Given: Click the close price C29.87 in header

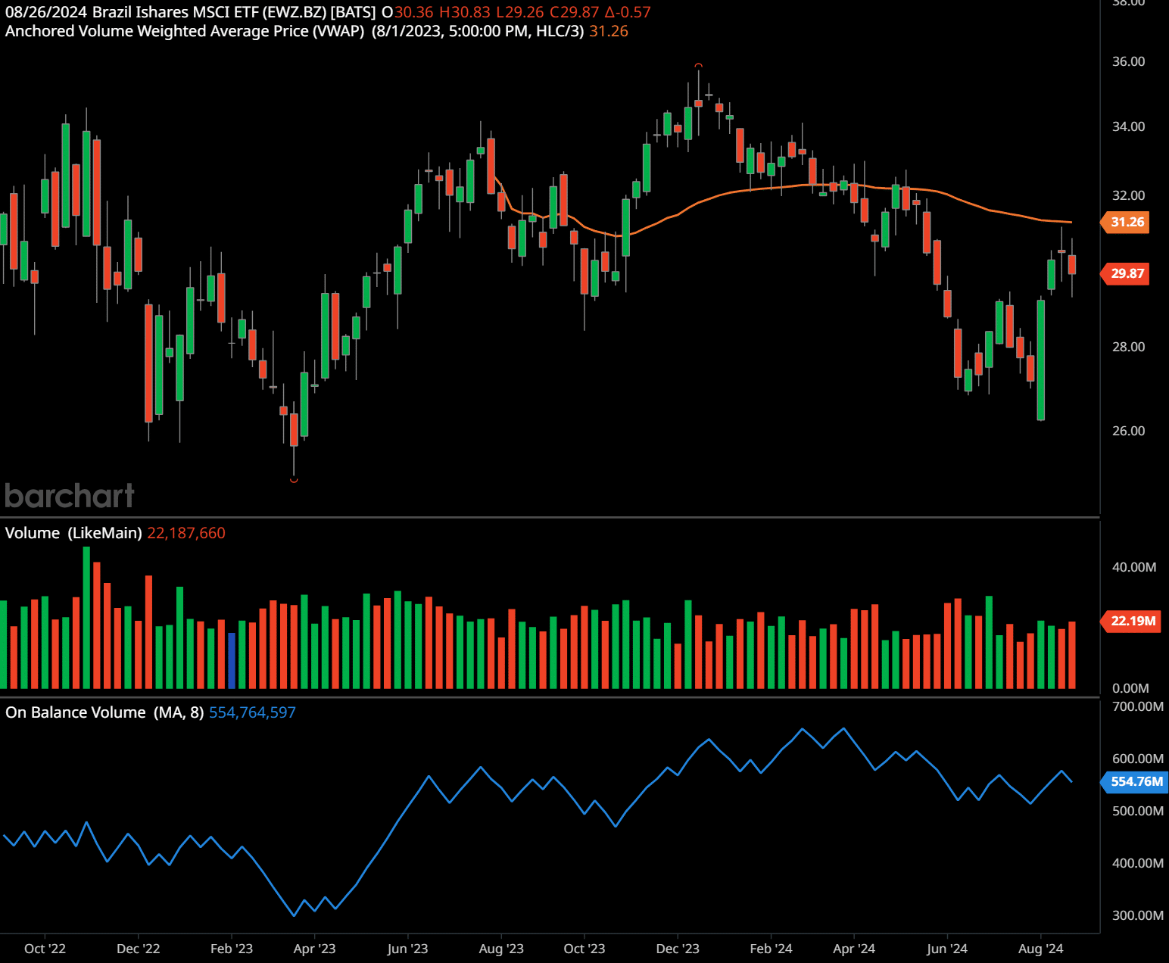Looking at the screenshot, I should pyautogui.click(x=574, y=12).
